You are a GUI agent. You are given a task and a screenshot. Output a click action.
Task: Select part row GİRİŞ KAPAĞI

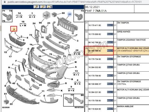pyautogui.click(x=117, y=34)
